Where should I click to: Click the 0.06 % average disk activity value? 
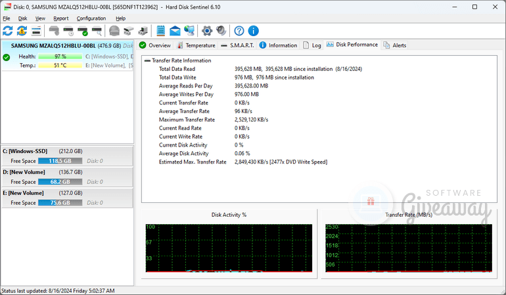coord(242,154)
